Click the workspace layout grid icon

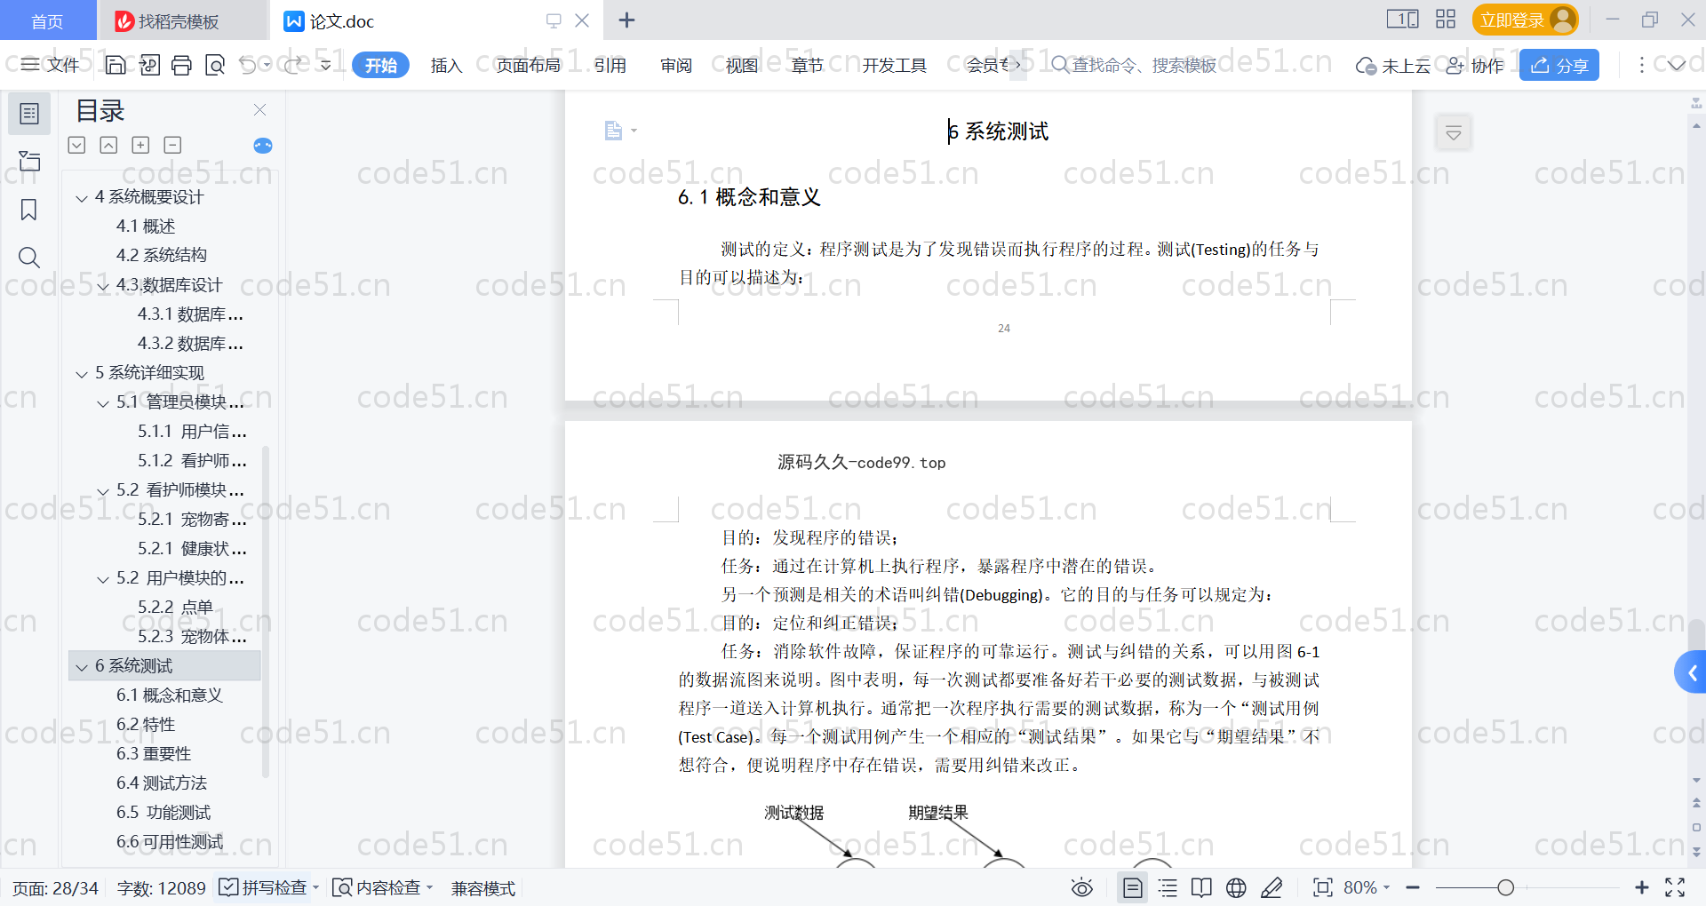[1446, 20]
